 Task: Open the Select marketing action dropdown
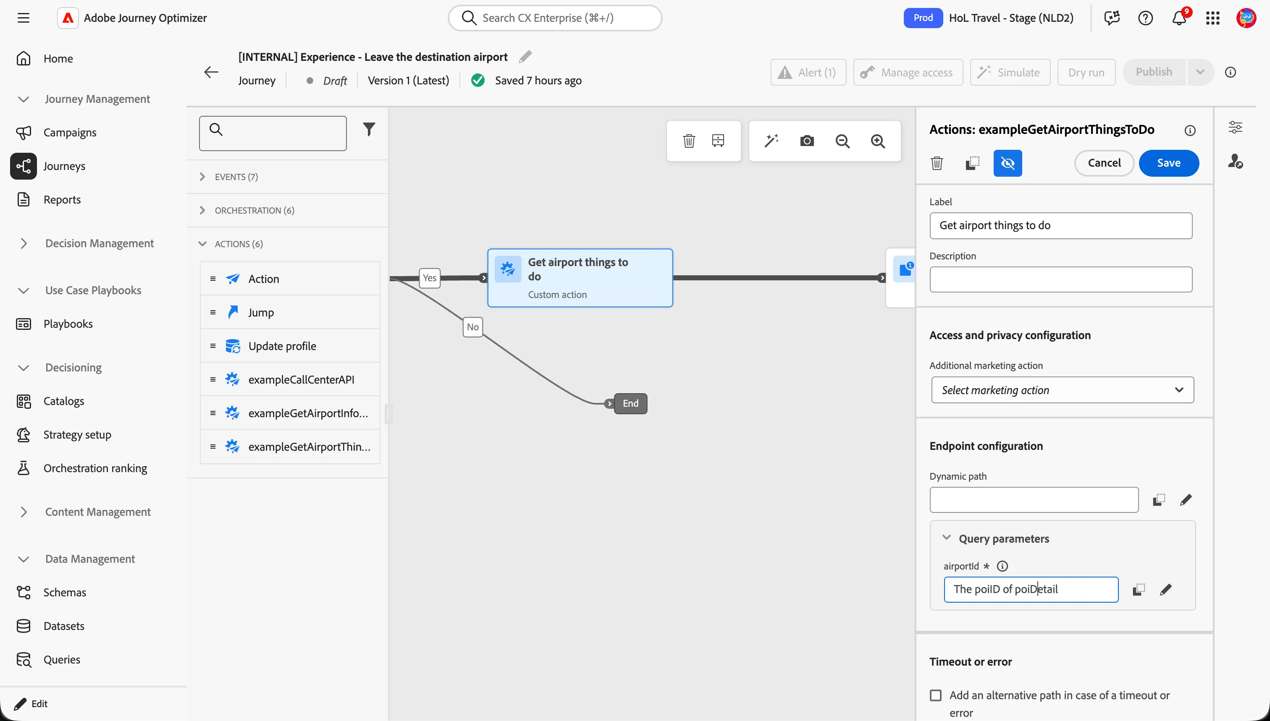click(1062, 390)
